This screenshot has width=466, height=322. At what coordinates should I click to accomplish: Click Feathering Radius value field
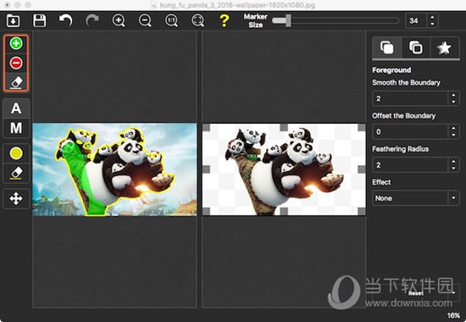click(x=410, y=165)
